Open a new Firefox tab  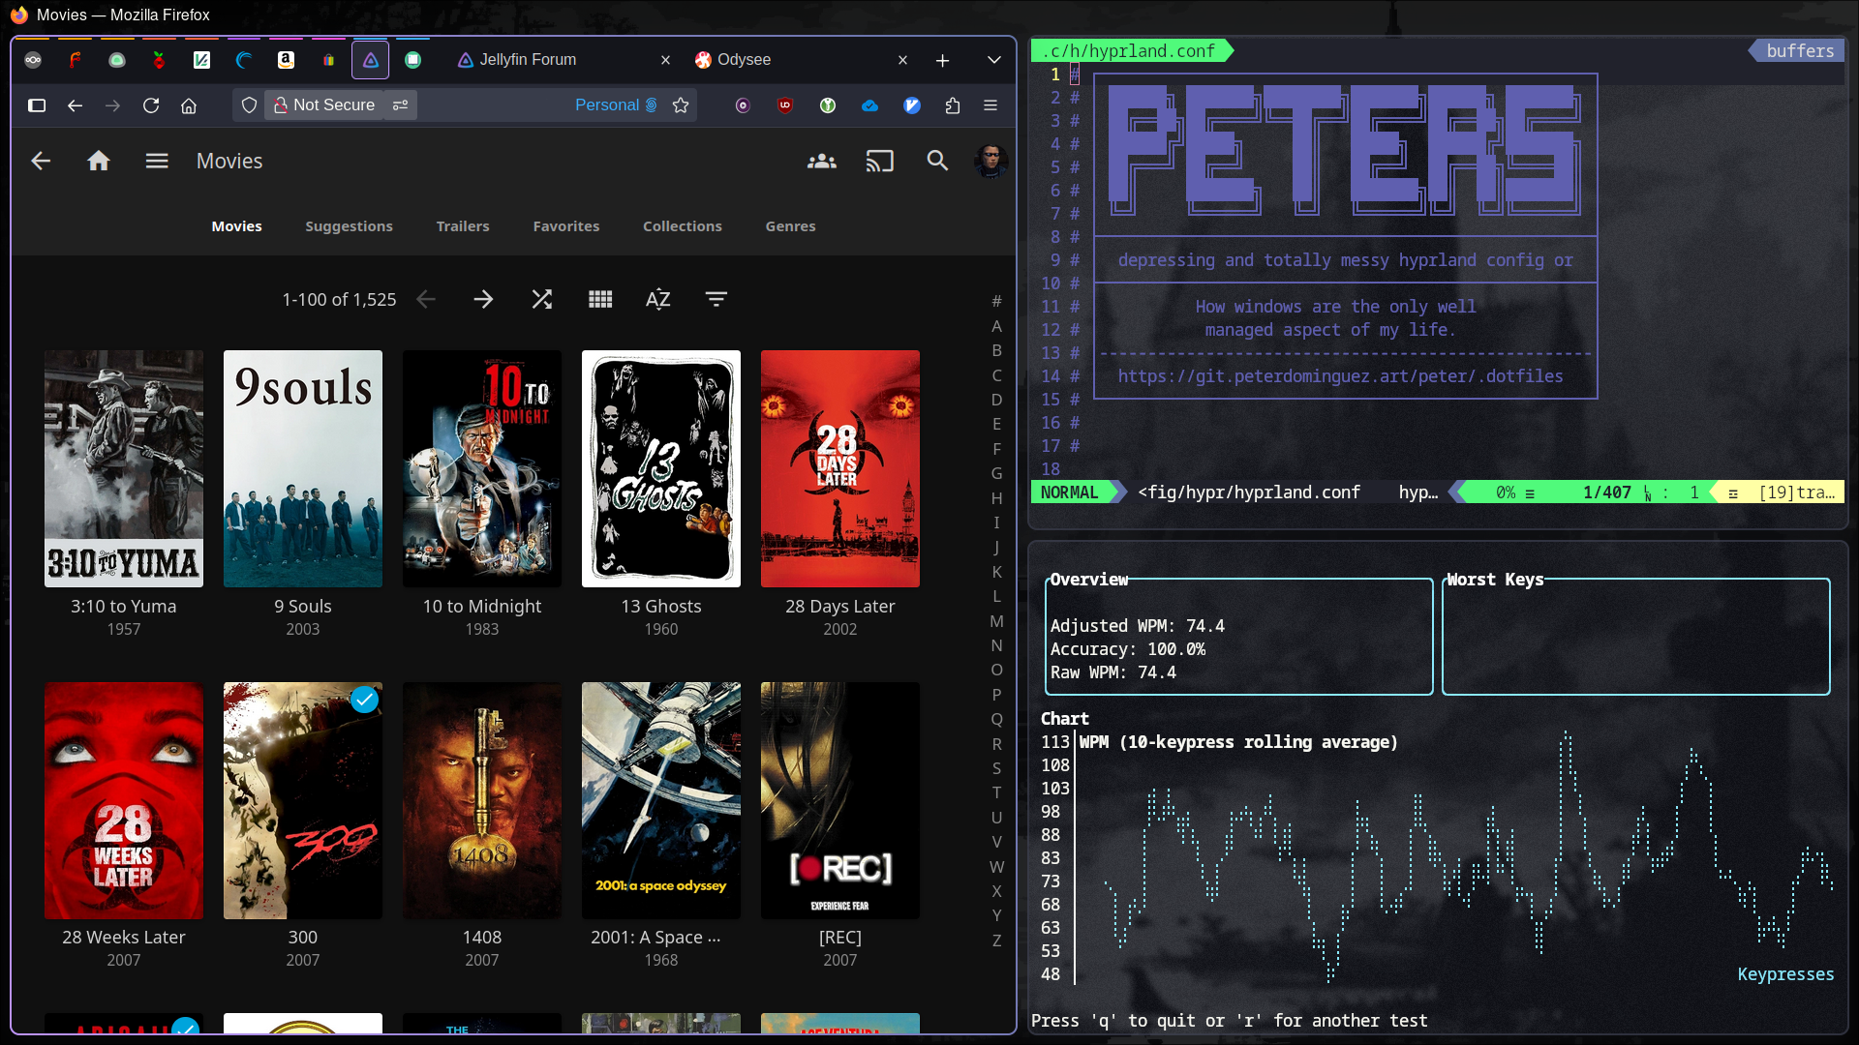942,60
